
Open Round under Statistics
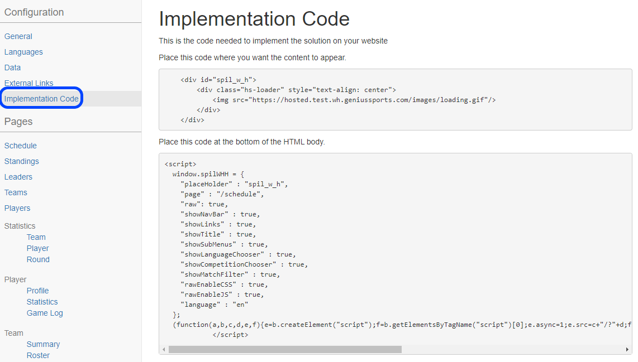(x=38, y=259)
